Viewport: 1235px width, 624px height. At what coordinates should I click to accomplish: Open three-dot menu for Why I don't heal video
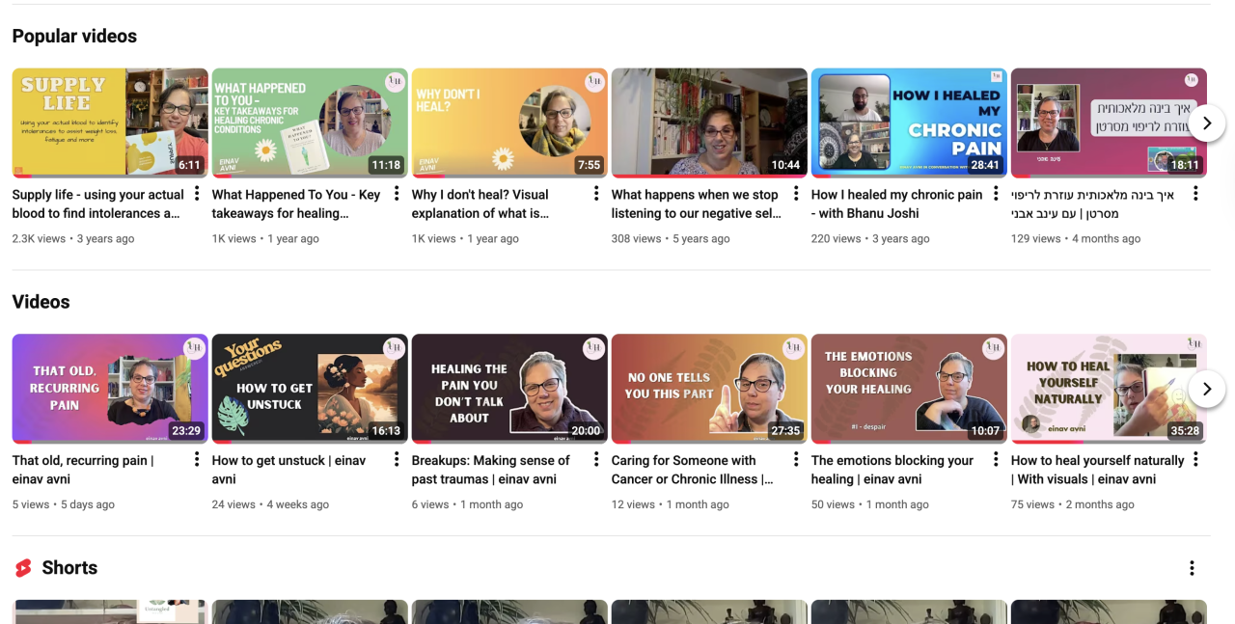(596, 194)
